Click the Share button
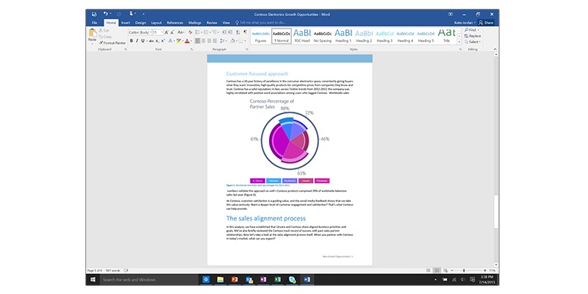This screenshot has height=294, width=588. point(486,23)
